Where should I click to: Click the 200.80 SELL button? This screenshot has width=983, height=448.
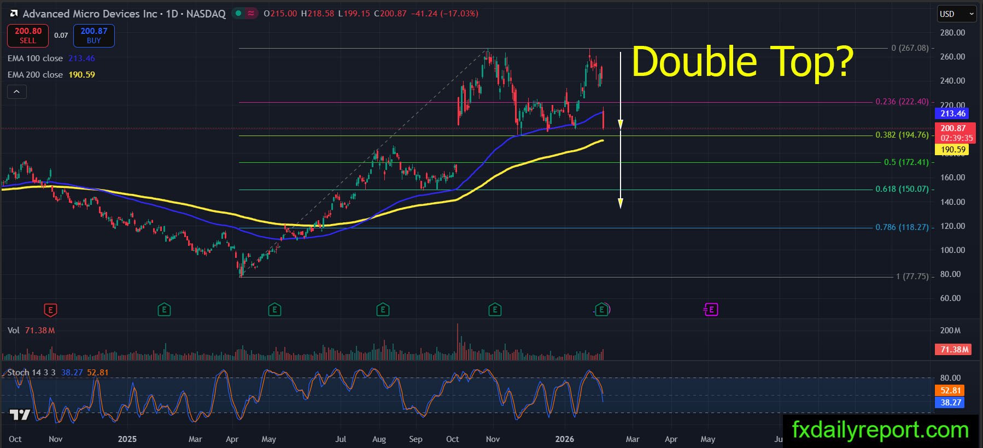(28, 36)
